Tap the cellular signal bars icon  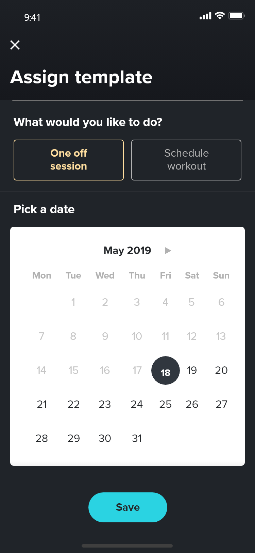click(x=205, y=16)
